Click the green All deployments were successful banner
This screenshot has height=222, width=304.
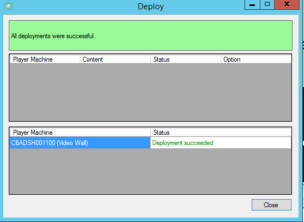(151, 35)
